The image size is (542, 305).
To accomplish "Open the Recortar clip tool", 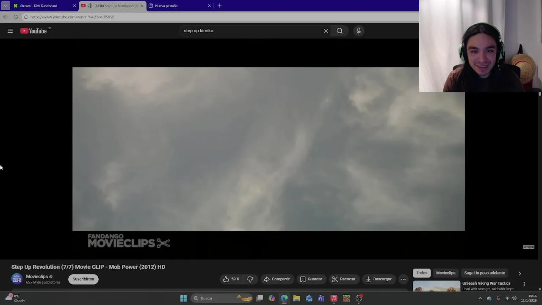I will 344,279.
